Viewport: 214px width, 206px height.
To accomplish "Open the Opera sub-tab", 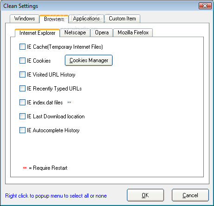I will pos(101,32).
